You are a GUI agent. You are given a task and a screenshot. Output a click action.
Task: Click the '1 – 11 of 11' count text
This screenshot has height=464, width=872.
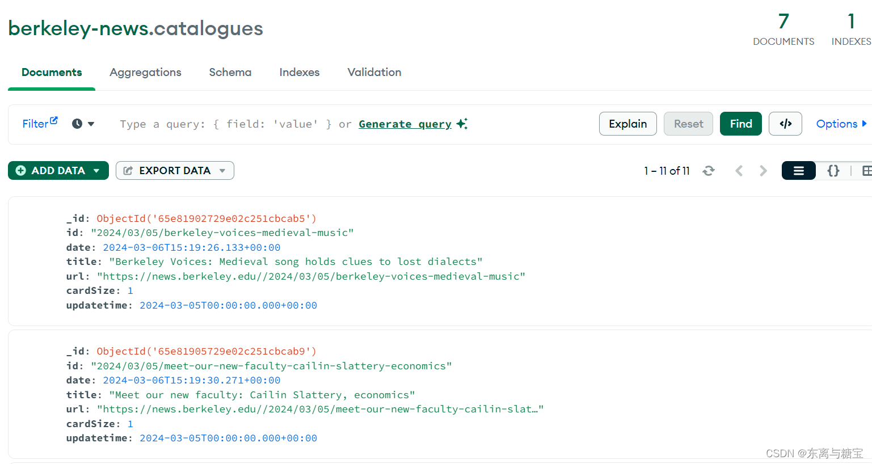pos(667,171)
